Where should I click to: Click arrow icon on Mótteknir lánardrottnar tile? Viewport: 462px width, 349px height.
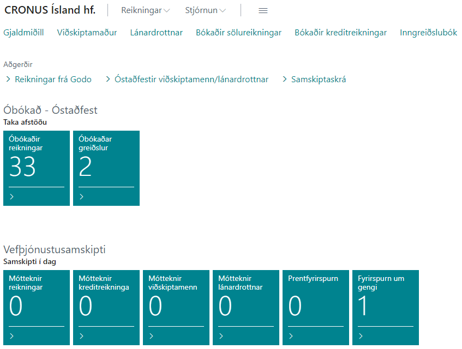coord(221,336)
